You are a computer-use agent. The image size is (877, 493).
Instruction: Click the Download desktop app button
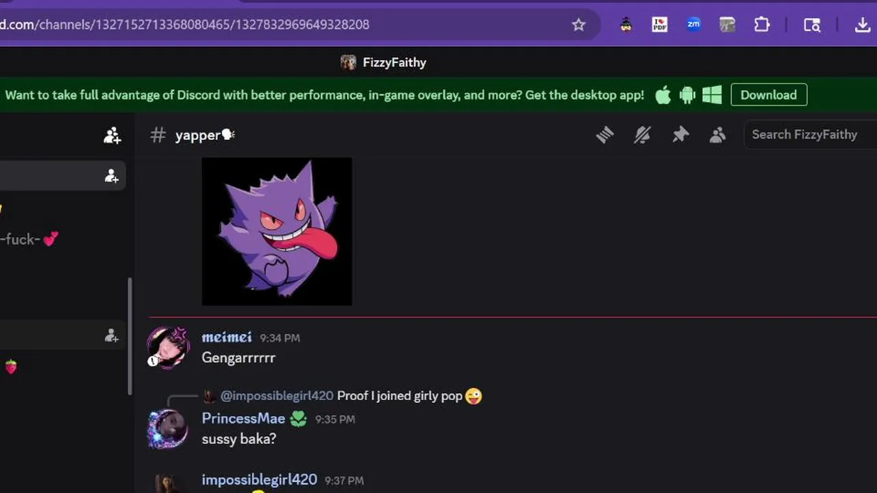(x=769, y=94)
